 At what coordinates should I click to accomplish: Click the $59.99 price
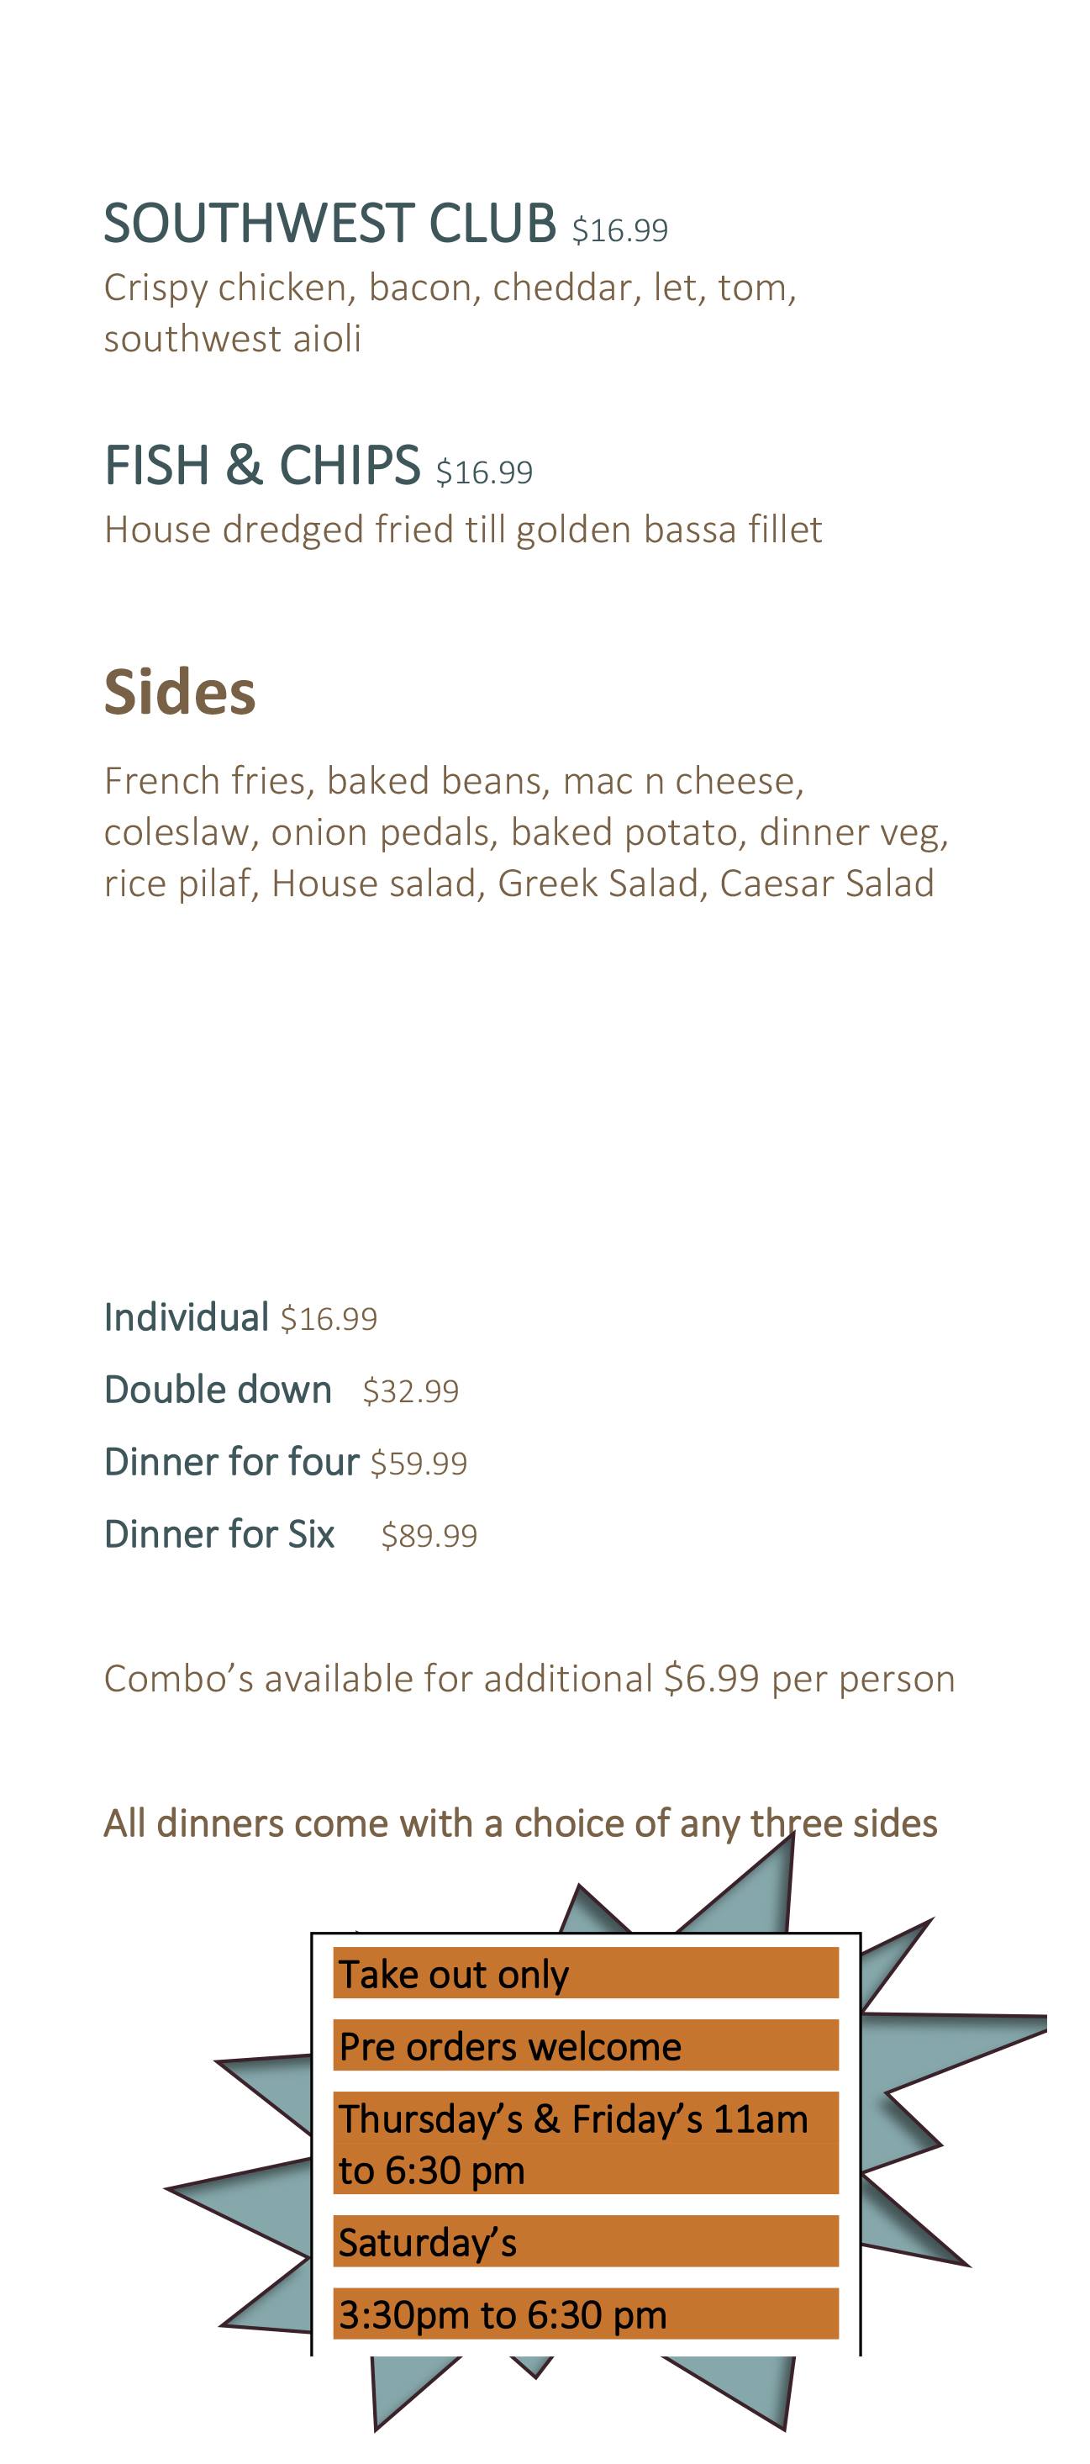click(419, 1464)
